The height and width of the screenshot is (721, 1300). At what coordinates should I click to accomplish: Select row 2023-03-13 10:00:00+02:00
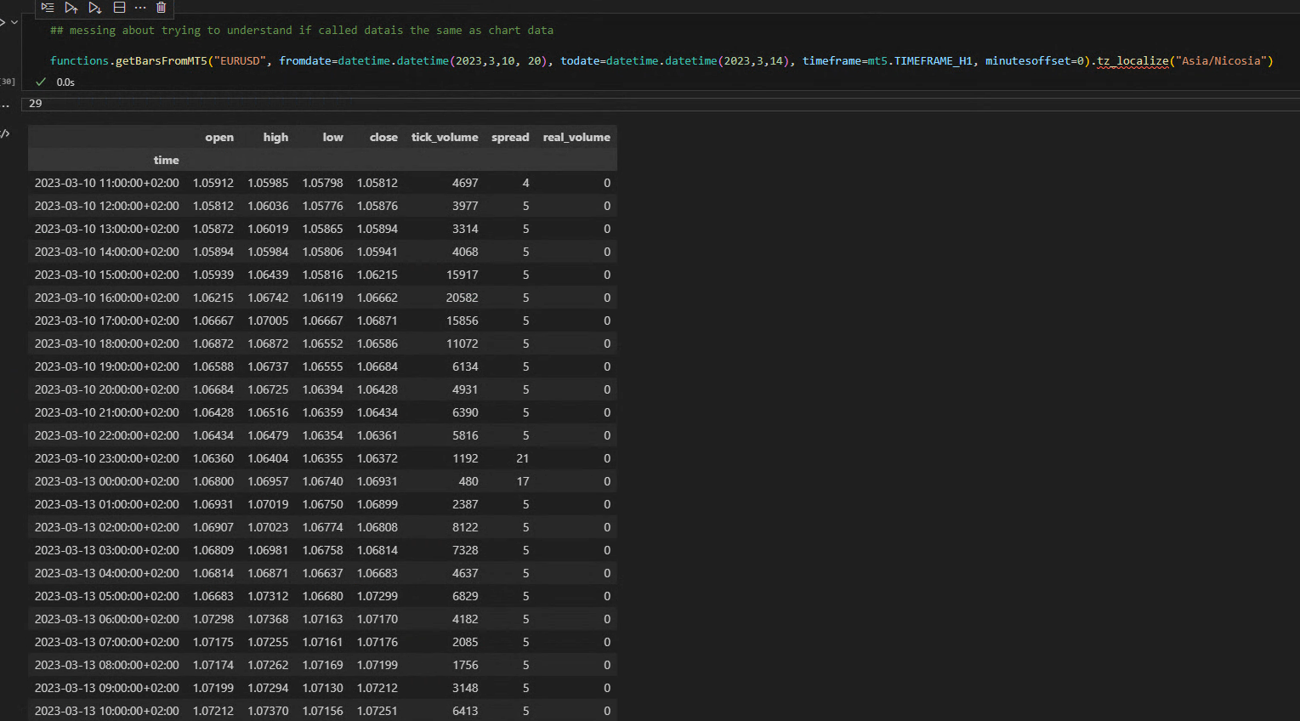322,711
